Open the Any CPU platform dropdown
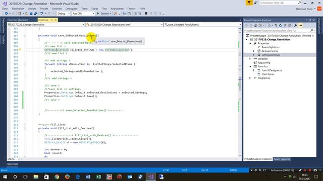This screenshot has width=323, height=181. (83, 14)
